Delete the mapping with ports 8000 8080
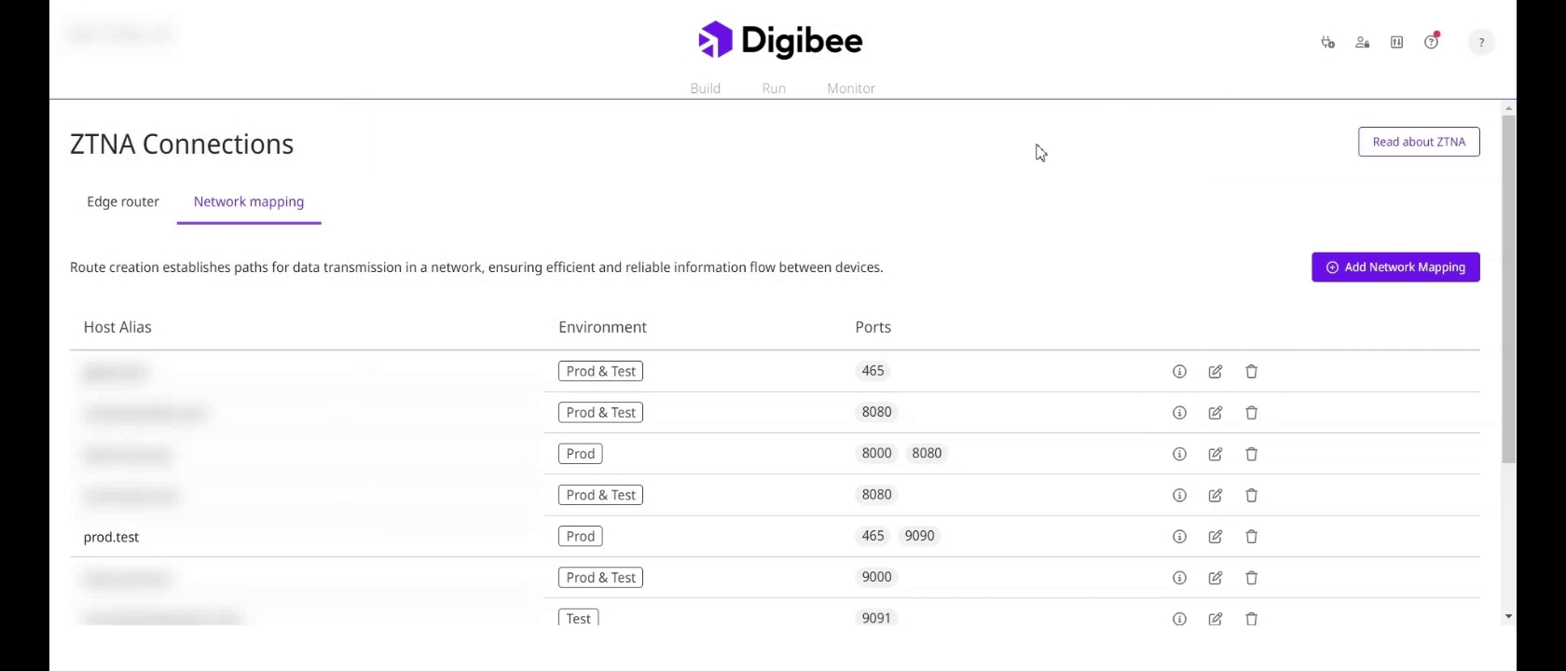The image size is (1566, 671). [x=1252, y=454]
